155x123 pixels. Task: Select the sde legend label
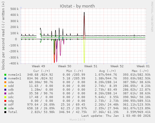(11, 108)
